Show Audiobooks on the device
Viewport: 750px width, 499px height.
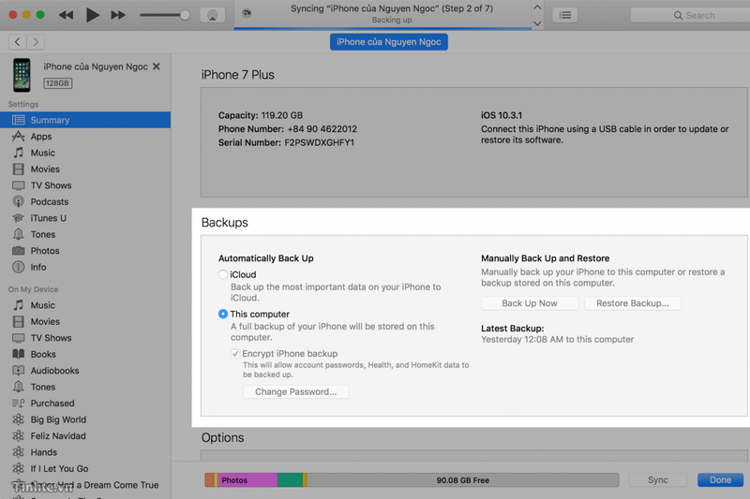click(x=85, y=371)
